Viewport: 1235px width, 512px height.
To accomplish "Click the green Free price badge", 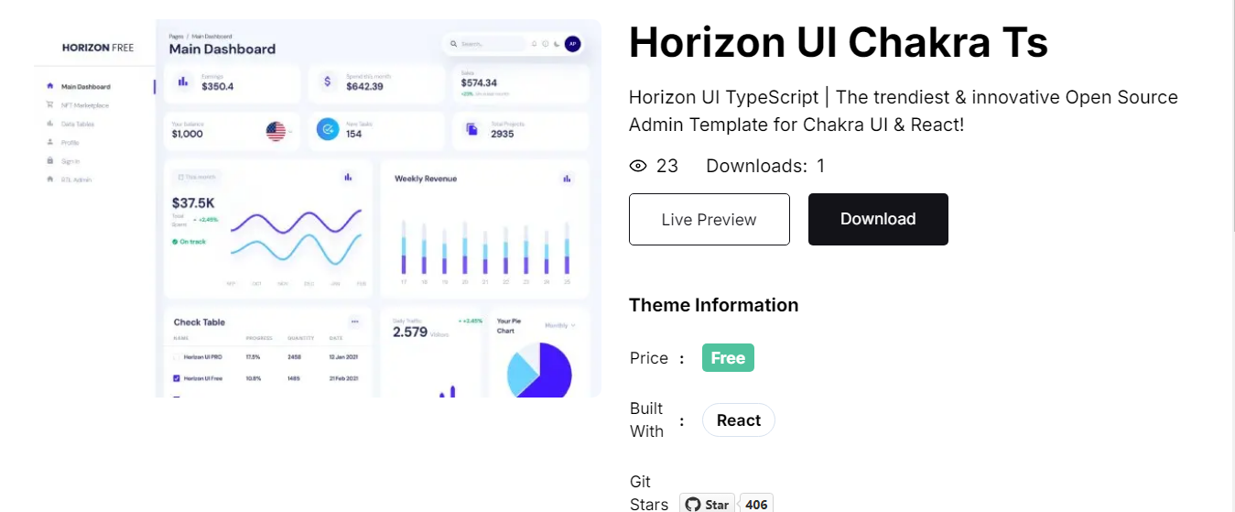I will [728, 358].
